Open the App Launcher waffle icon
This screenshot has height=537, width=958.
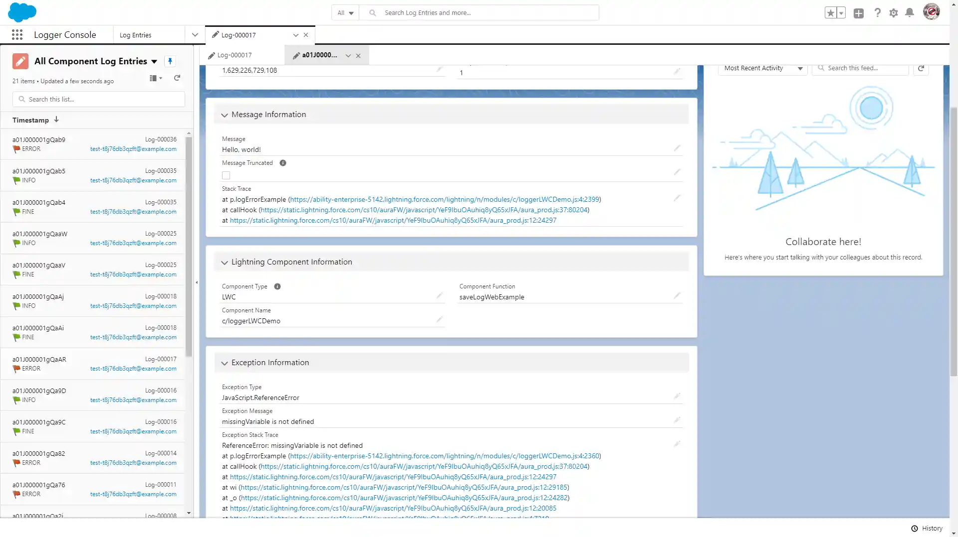(17, 34)
